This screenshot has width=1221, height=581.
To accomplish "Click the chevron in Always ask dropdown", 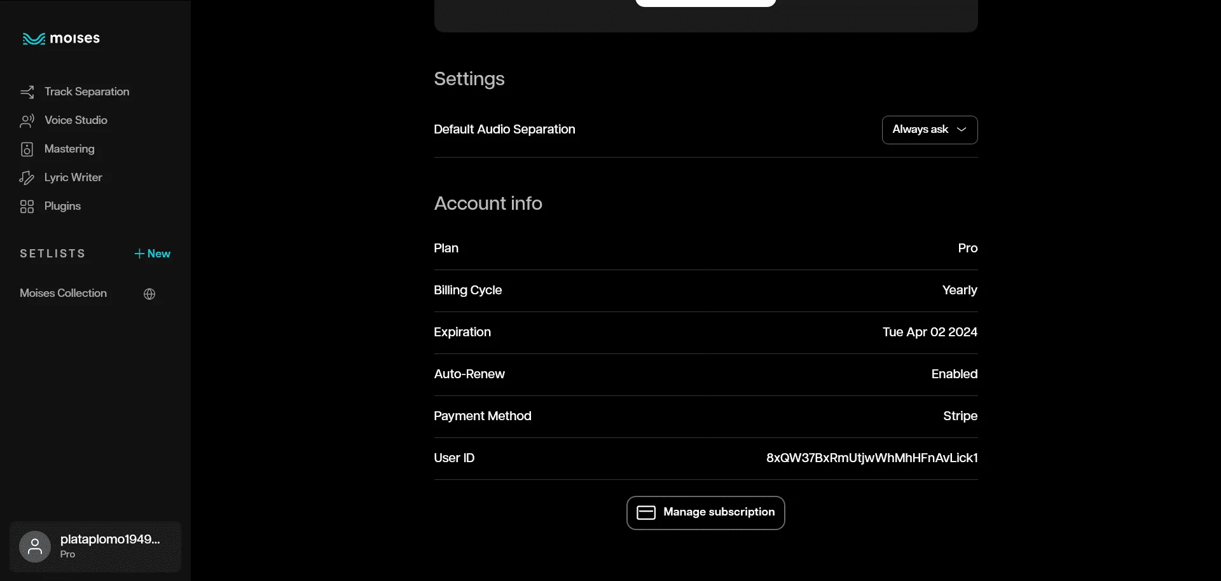I will [x=962, y=130].
